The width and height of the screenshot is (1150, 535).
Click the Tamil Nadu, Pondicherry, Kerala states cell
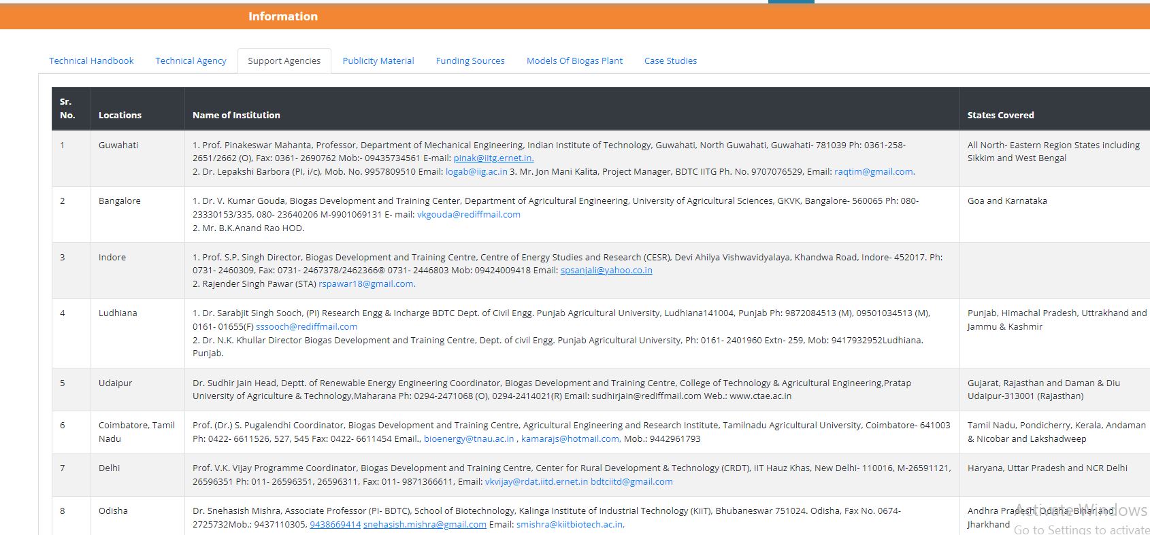(x=1055, y=432)
